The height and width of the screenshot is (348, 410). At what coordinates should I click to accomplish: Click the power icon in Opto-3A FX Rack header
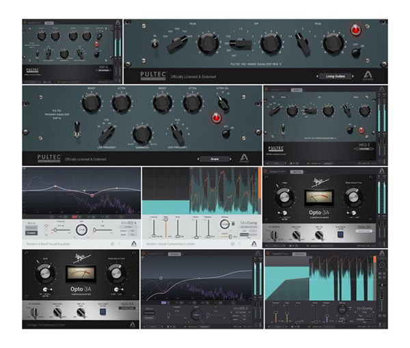(x=265, y=172)
